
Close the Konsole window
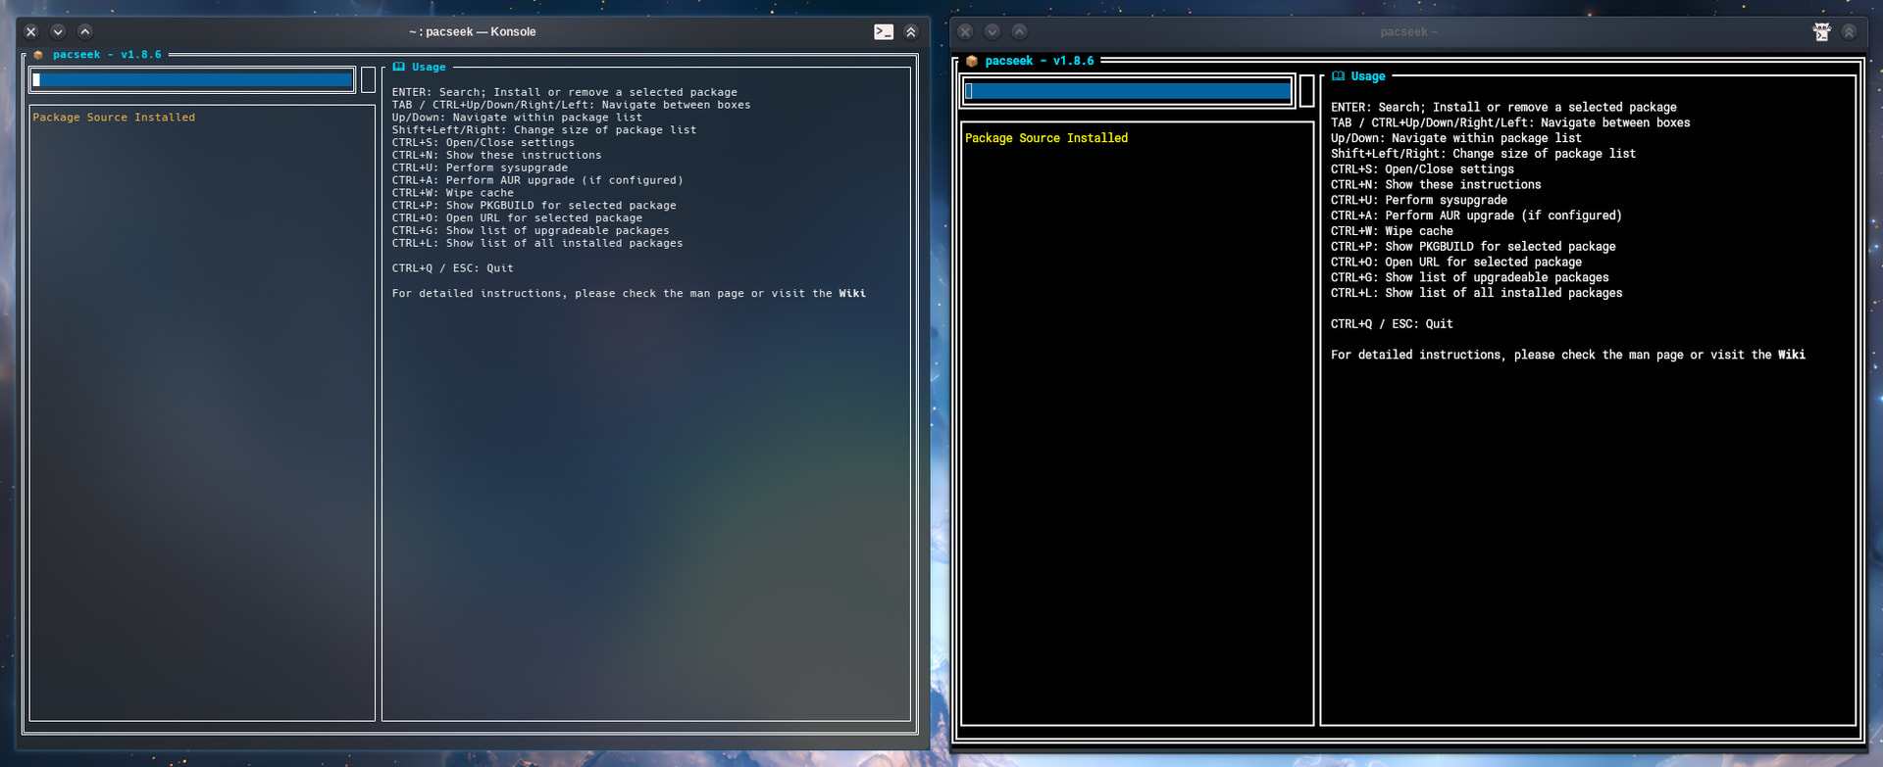[31, 31]
